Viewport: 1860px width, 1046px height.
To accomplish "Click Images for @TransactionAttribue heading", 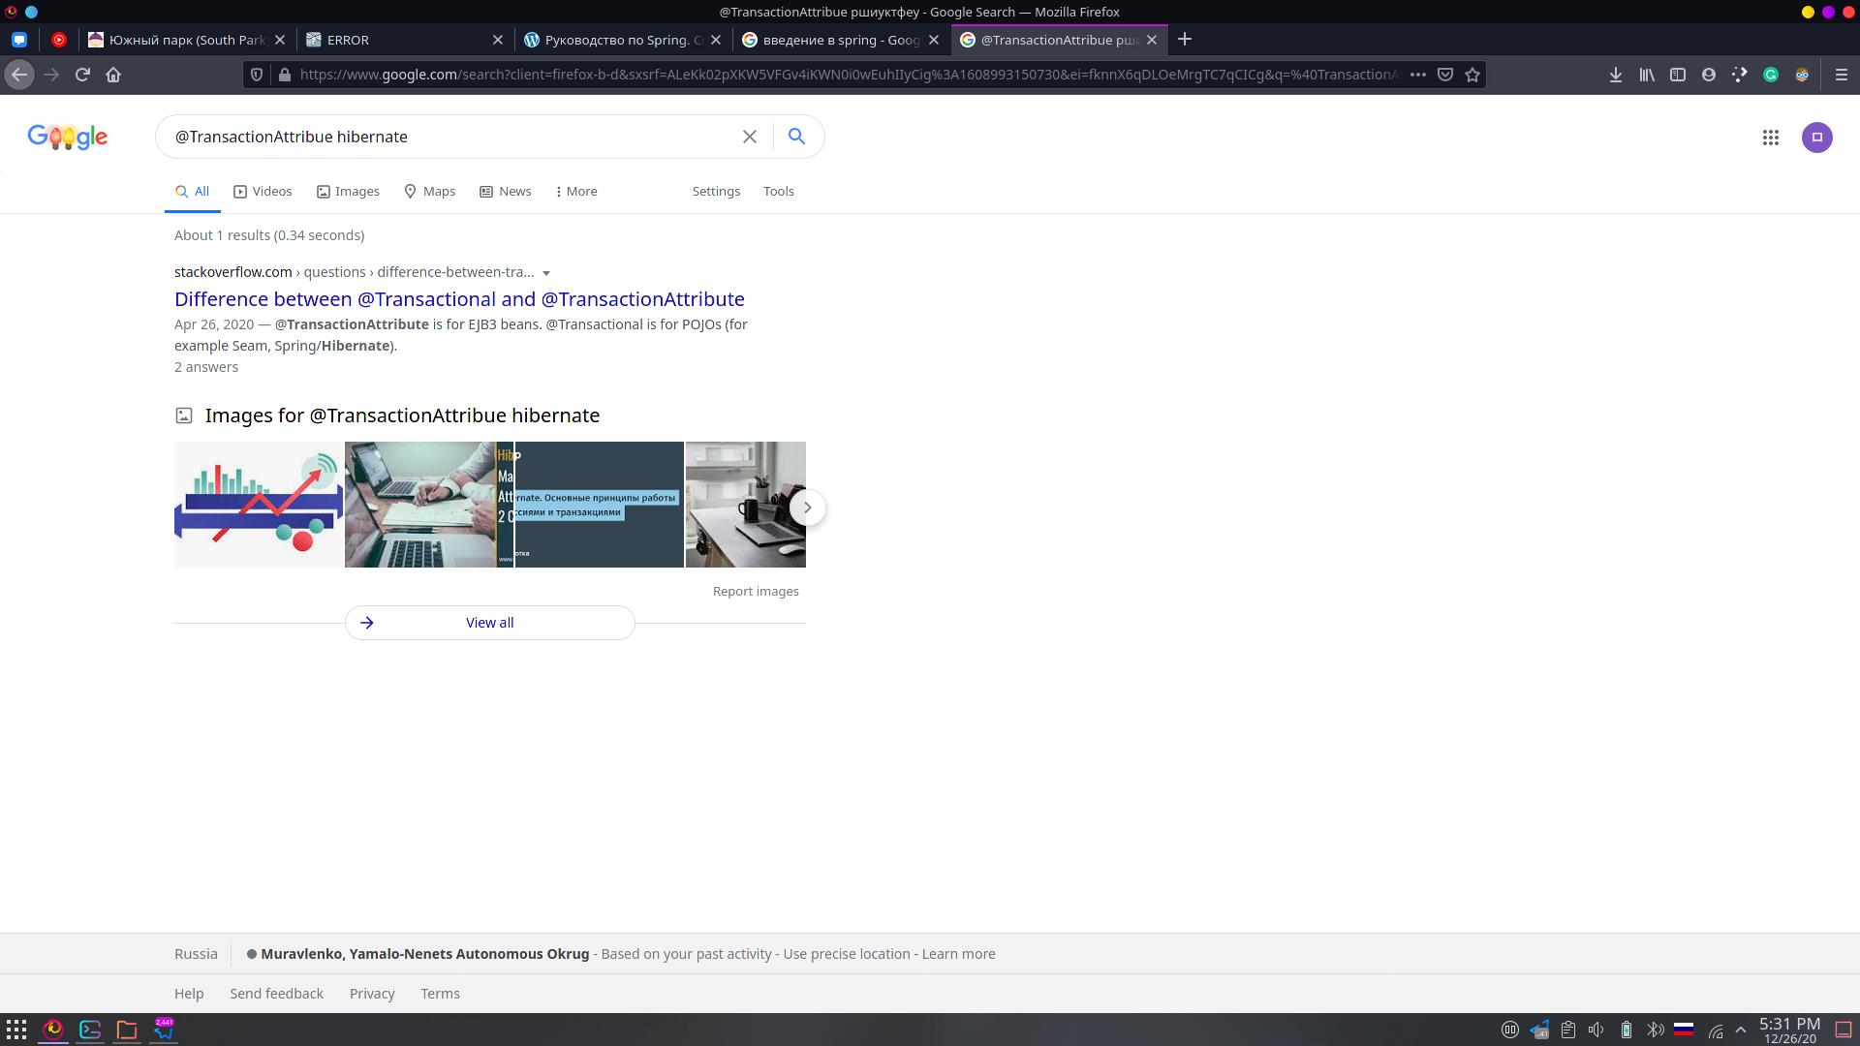I will point(402,415).
